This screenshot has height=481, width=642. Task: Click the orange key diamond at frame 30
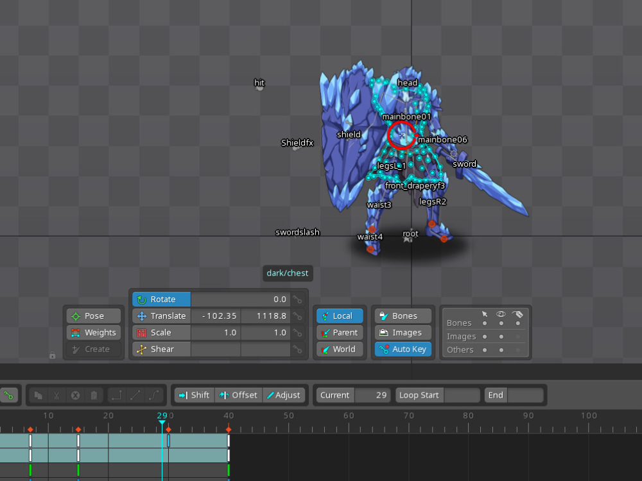click(x=168, y=430)
